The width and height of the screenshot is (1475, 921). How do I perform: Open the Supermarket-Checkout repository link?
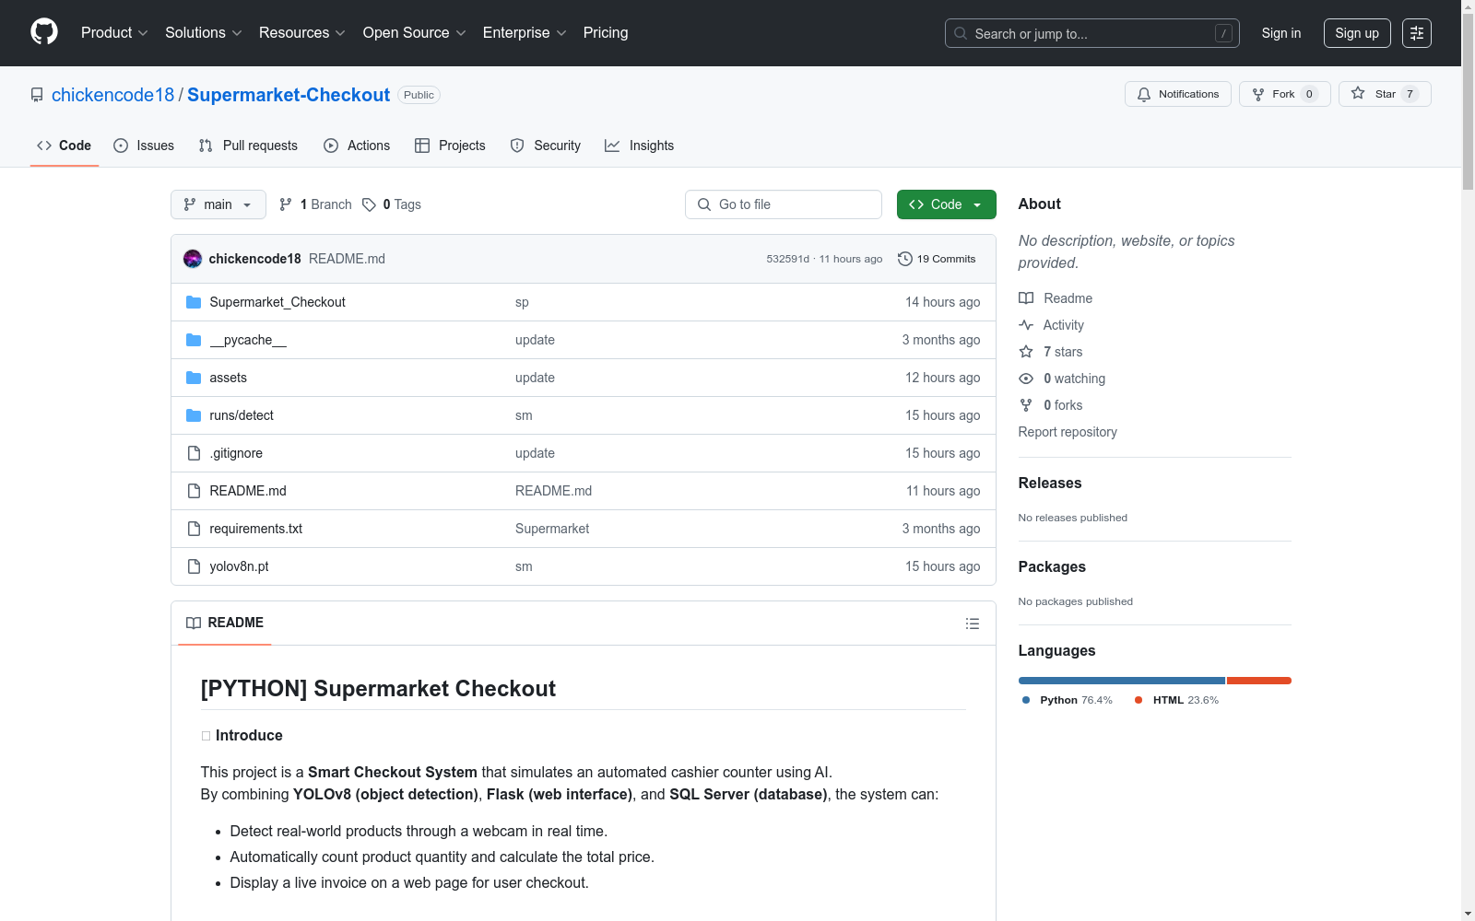(289, 95)
